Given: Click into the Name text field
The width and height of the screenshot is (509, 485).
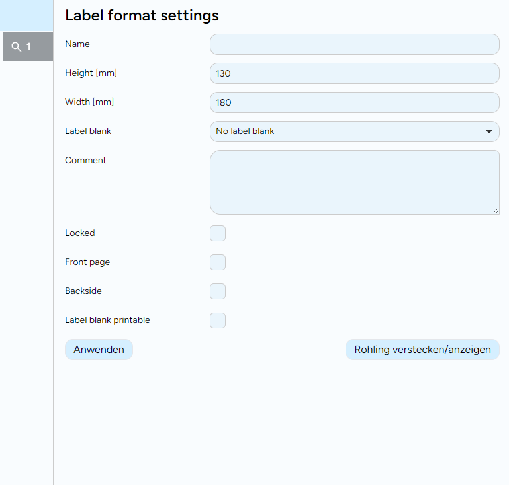Looking at the screenshot, I should pyautogui.click(x=354, y=44).
